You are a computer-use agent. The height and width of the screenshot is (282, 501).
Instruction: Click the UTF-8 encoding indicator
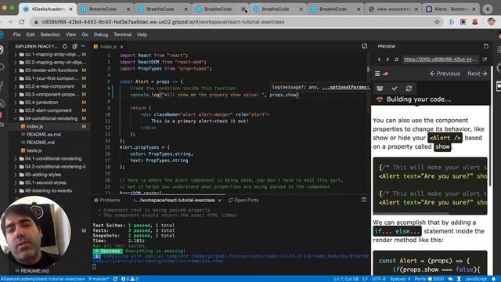(379, 279)
